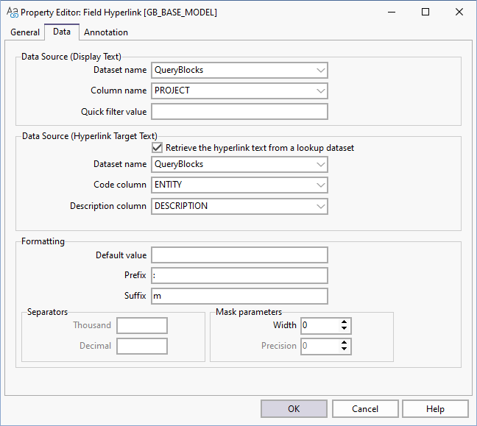The height and width of the screenshot is (426, 477).
Task: Decrease the mask Width value
Action: pos(344,329)
